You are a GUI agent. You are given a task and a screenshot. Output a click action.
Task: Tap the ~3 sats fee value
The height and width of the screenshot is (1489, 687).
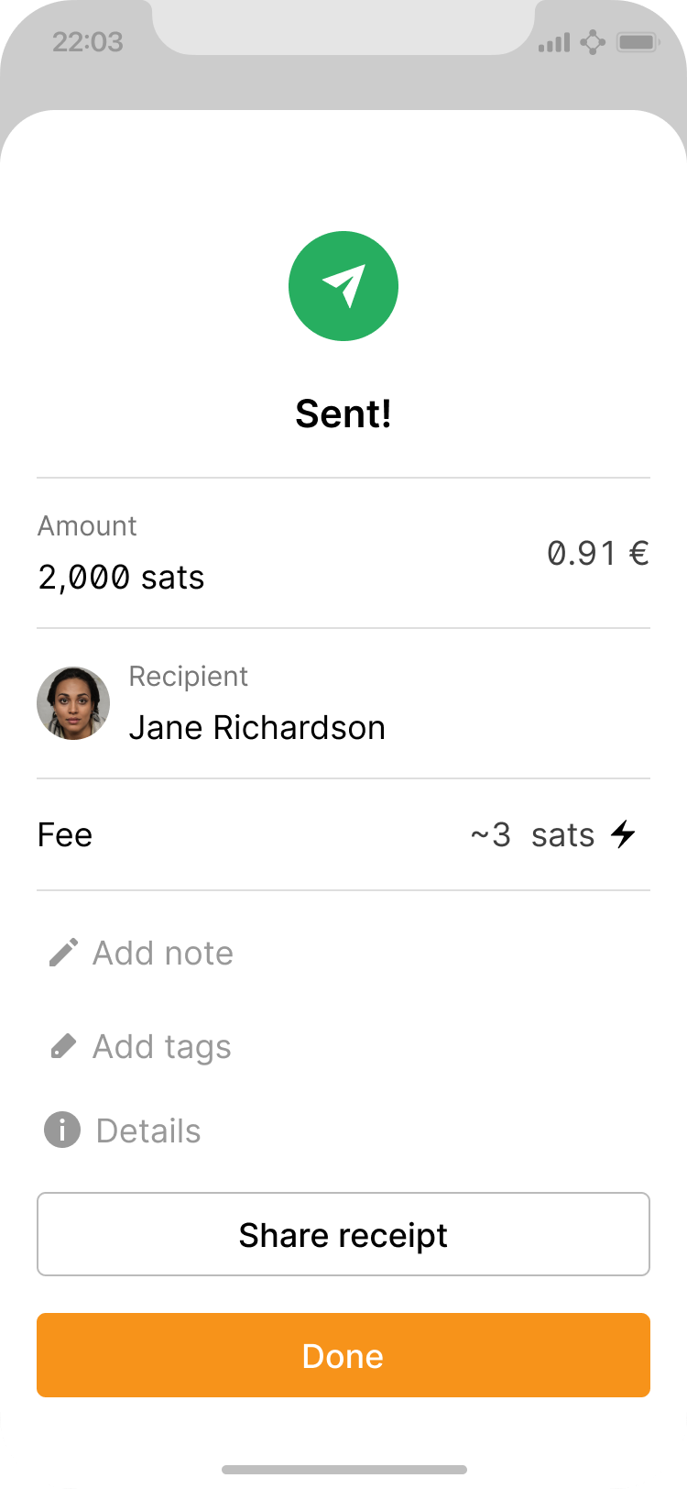click(x=532, y=834)
